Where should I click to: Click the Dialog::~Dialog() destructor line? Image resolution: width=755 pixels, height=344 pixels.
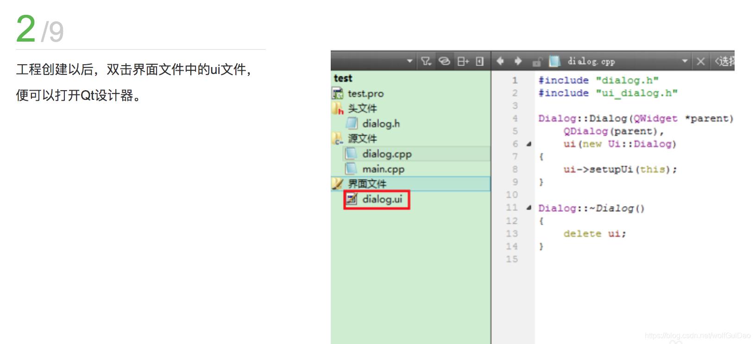click(x=591, y=209)
